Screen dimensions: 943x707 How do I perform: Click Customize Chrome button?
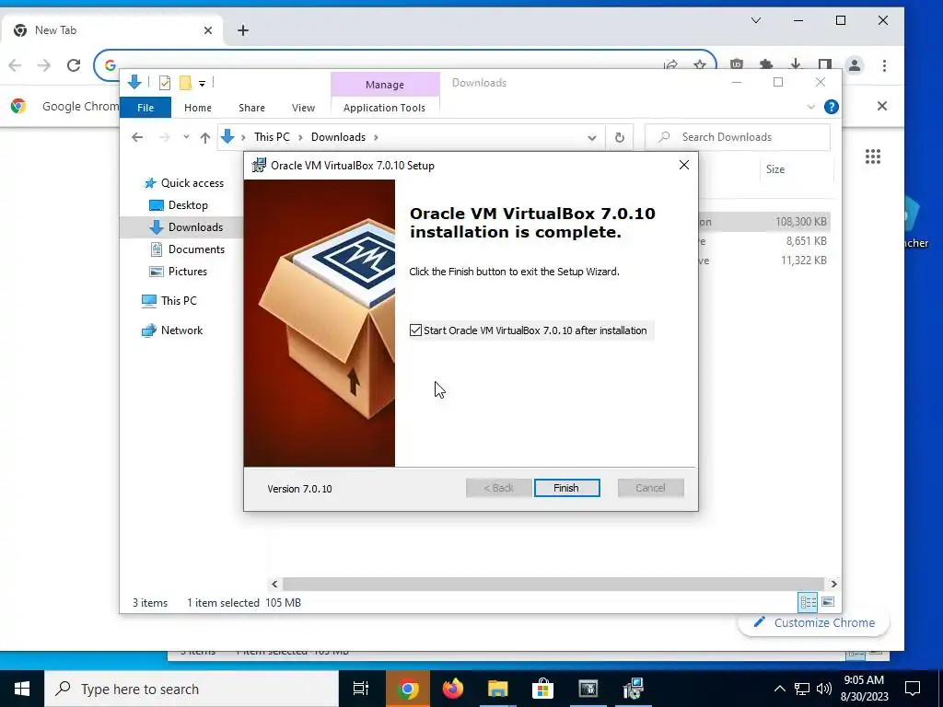coord(814,622)
